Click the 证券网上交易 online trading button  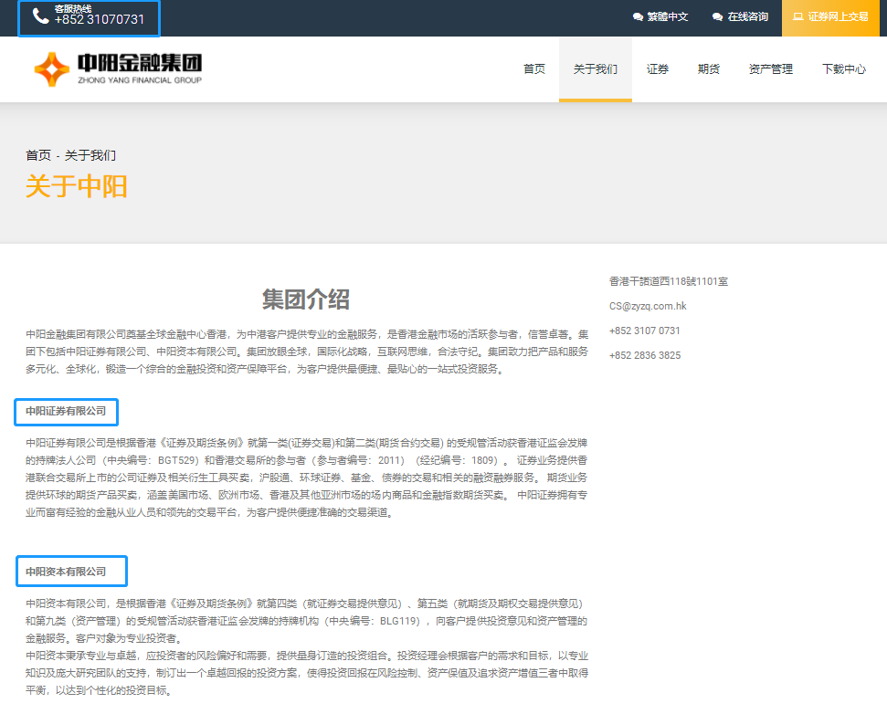tap(830, 17)
